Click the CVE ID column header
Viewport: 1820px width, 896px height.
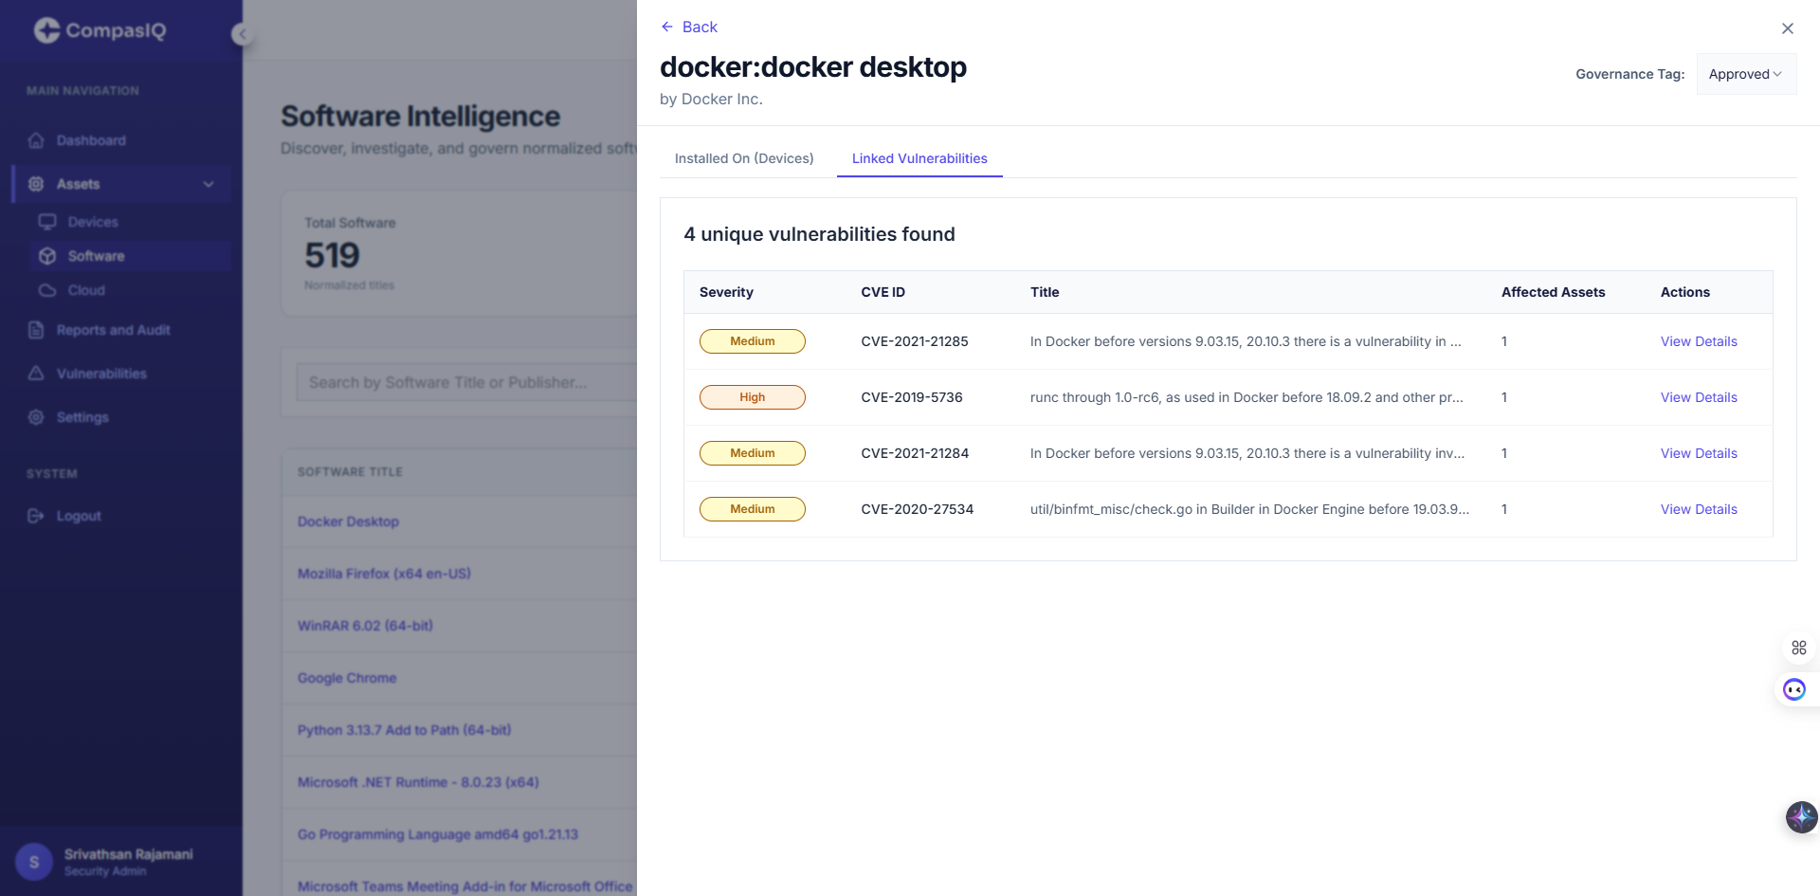click(883, 292)
